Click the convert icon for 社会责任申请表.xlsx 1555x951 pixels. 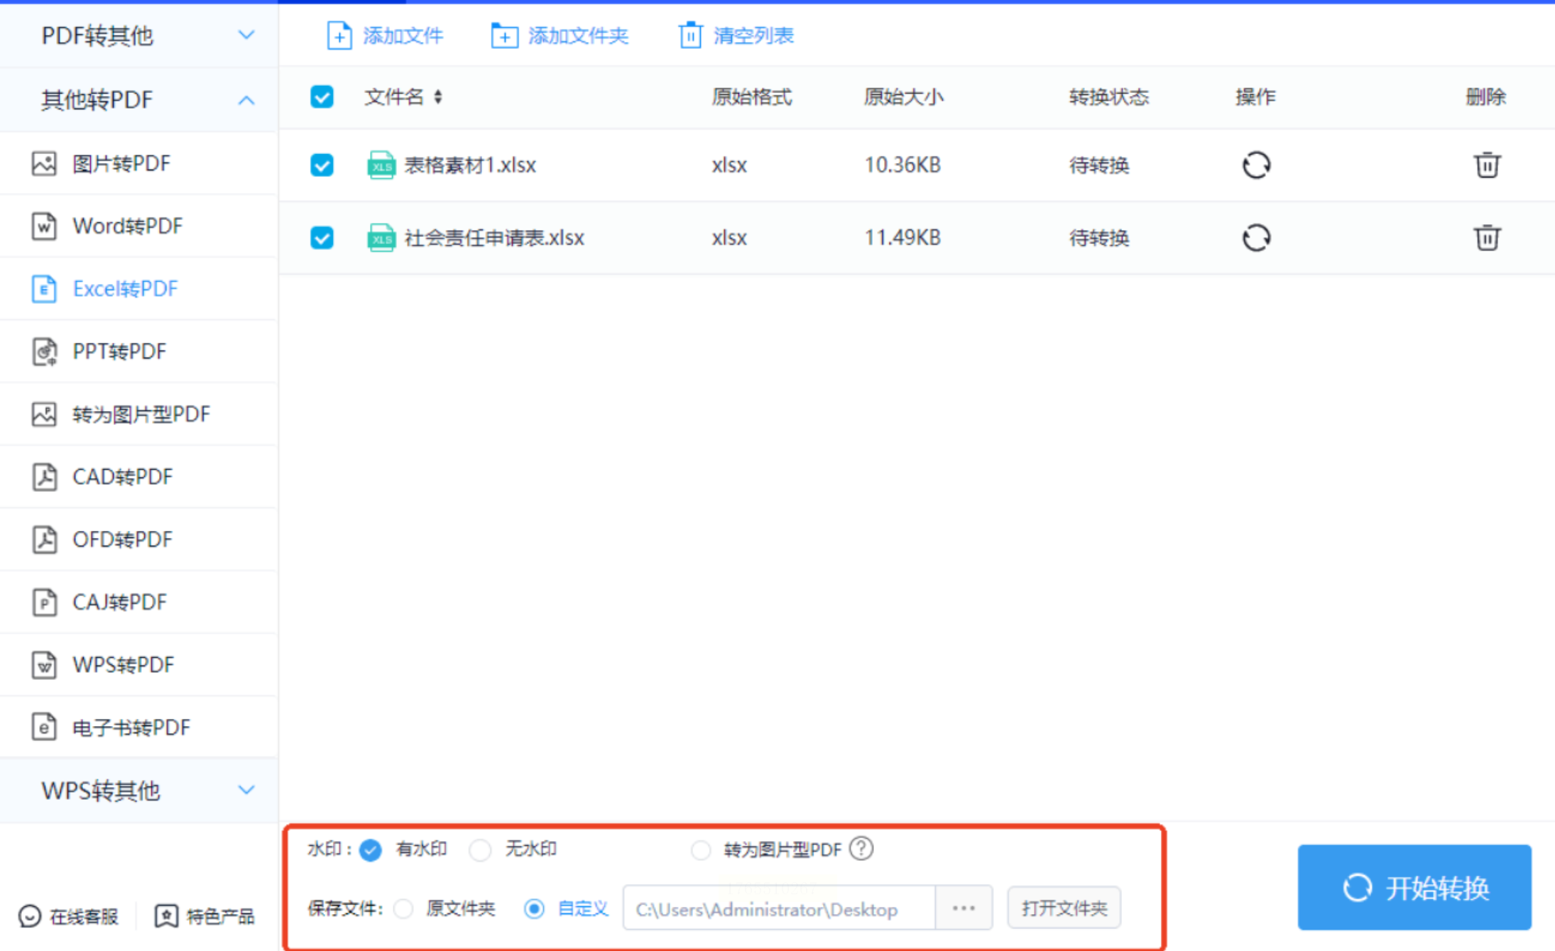point(1255,238)
